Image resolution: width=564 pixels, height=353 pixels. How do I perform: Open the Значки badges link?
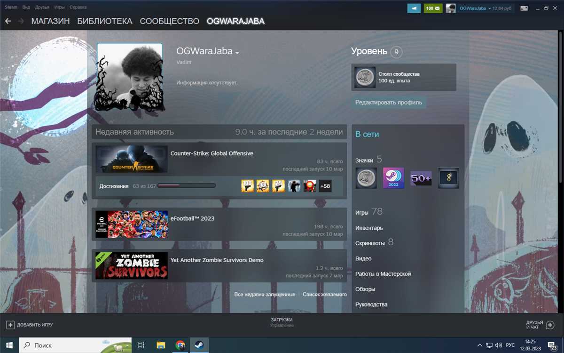coord(364,160)
